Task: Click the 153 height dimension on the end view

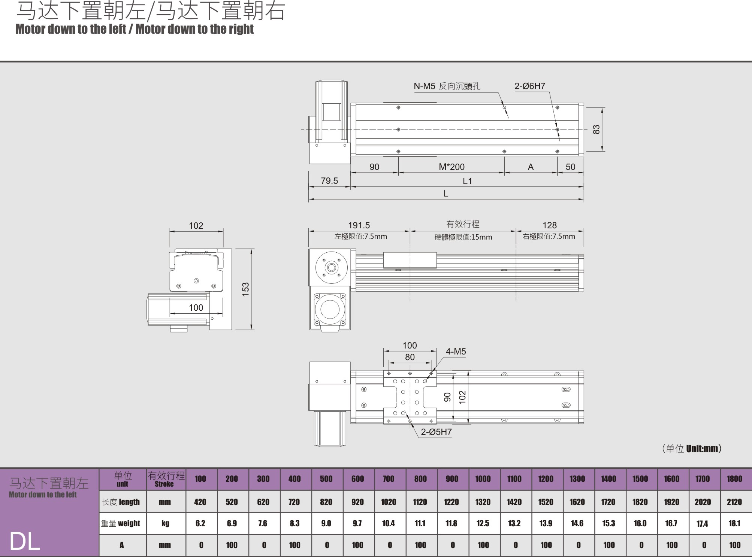Action: pos(245,289)
